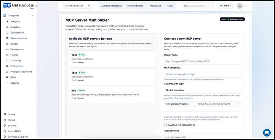Screen dimensions: 275x140
Task: Switch to Your Integrations tab
Action: coord(135,6)
